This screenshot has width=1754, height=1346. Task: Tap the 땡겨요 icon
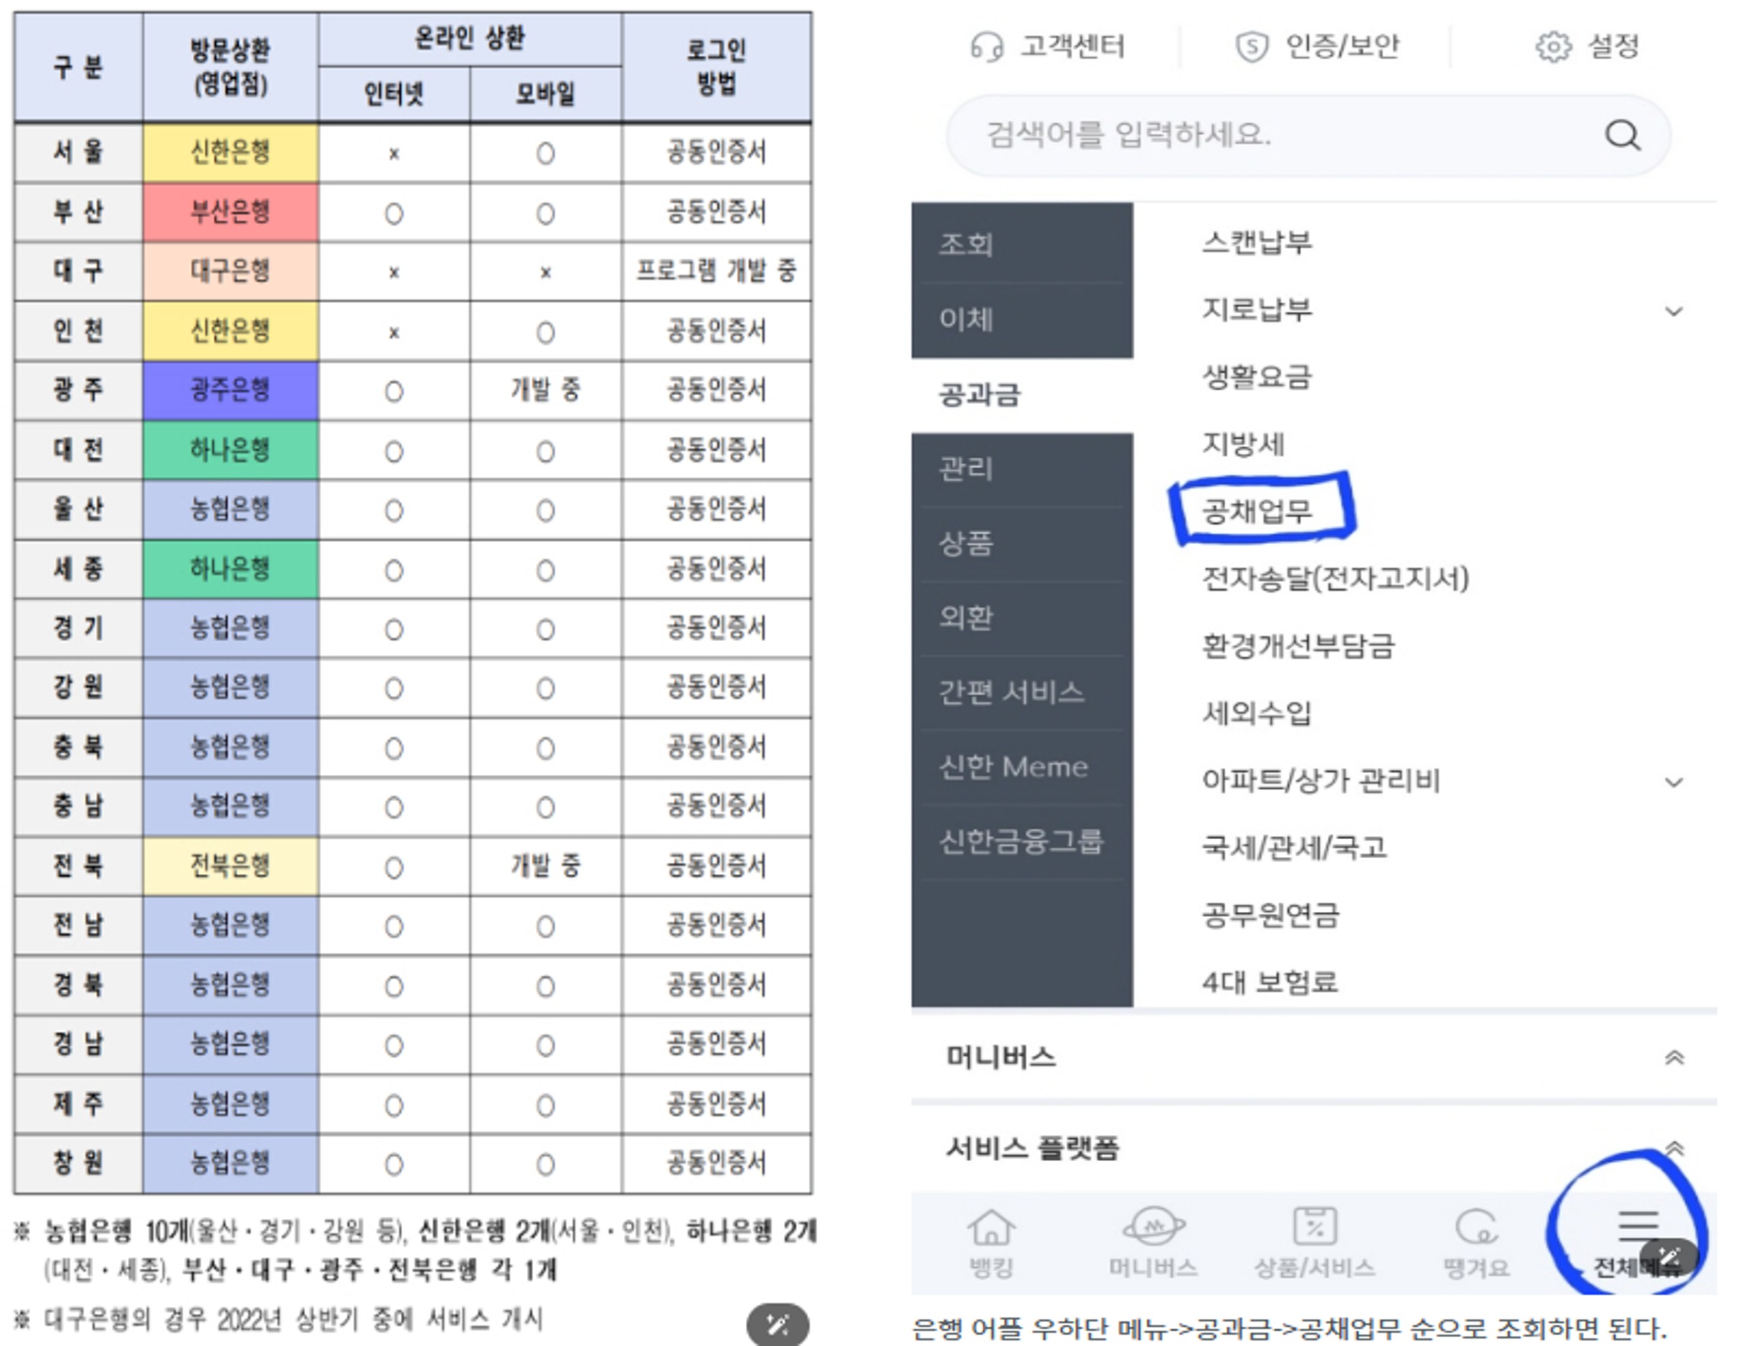(x=1475, y=1226)
